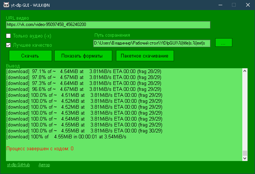Viewport: 255px width, 174px height.
Task: Click the cat app icon in title bar
Action: coord(6,5)
